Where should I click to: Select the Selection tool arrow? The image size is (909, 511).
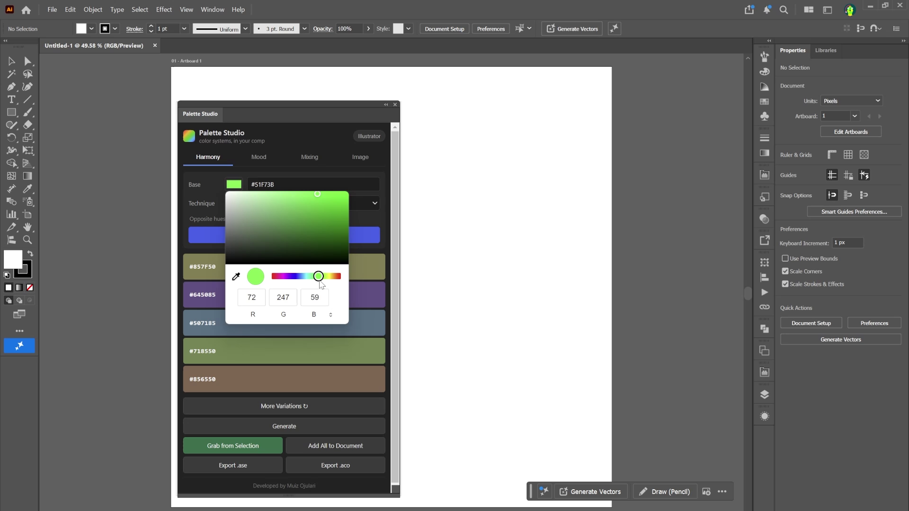[x=11, y=61]
